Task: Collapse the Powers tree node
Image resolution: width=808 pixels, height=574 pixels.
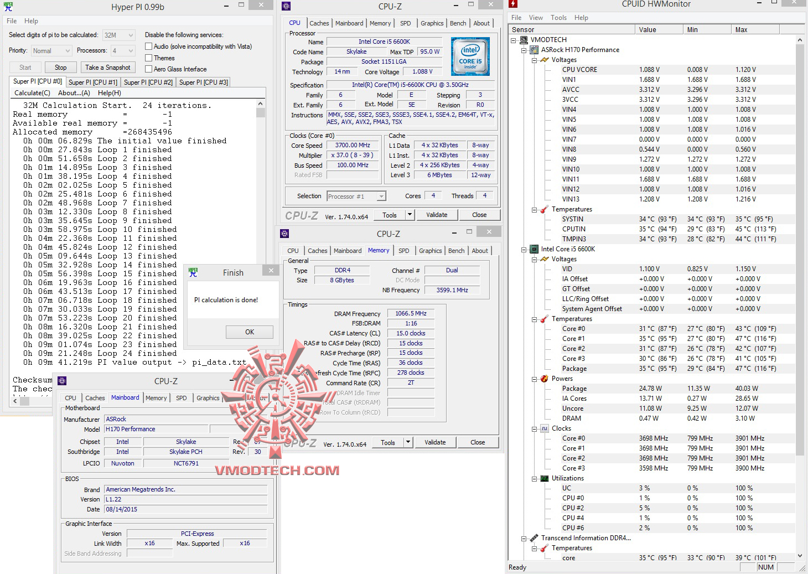Action: [535, 379]
